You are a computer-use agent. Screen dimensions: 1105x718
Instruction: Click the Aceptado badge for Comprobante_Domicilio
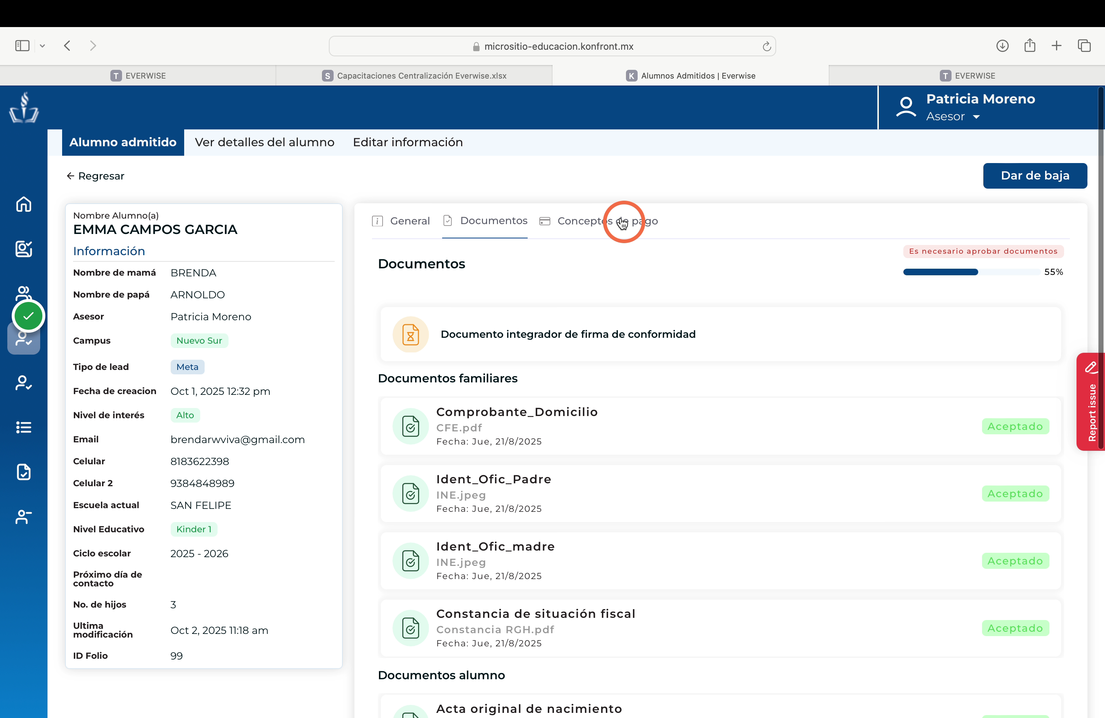point(1015,426)
